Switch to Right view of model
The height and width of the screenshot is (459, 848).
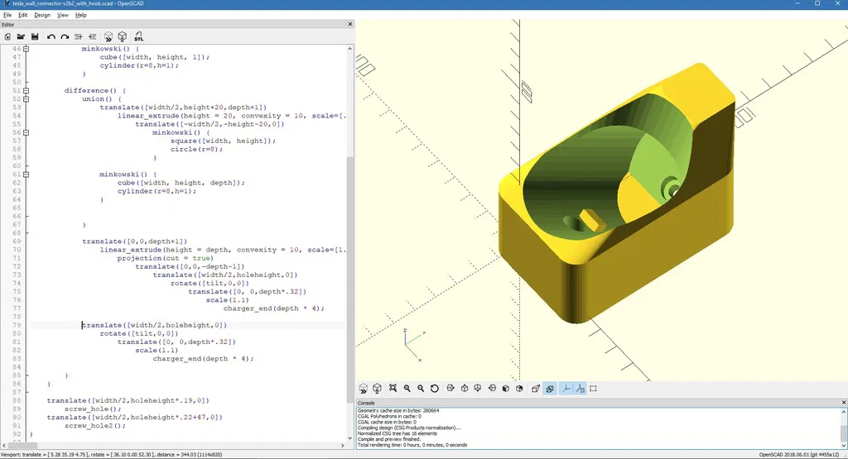450,388
